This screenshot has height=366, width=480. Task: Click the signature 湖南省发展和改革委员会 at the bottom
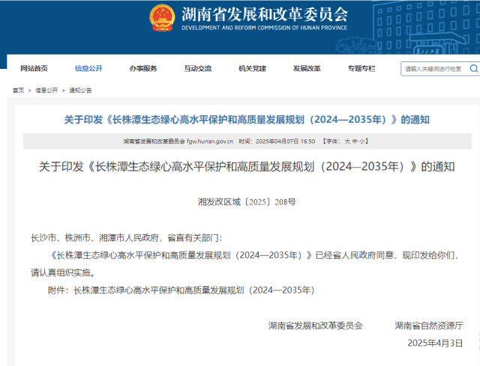click(316, 326)
